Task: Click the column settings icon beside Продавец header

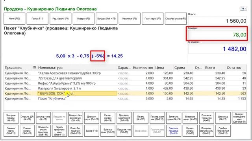Action: pyautogui.click(x=34, y=67)
